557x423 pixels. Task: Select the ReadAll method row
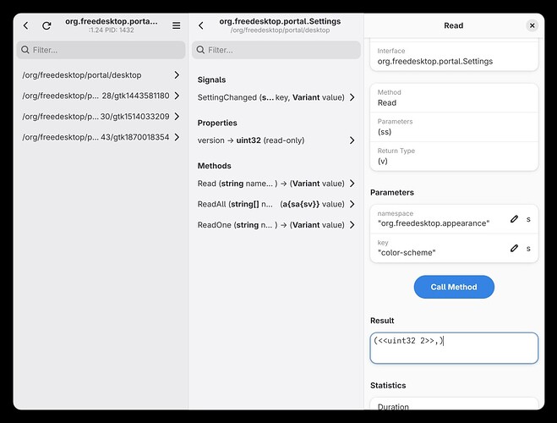[276, 204]
